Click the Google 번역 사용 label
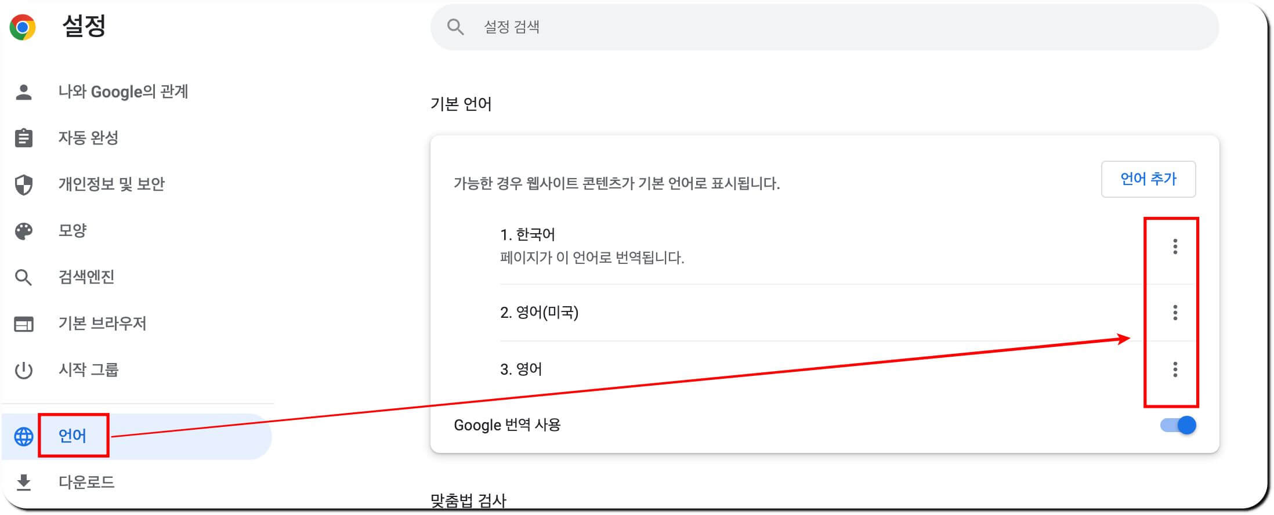Screen dimensions: 1274x515 pos(507,425)
